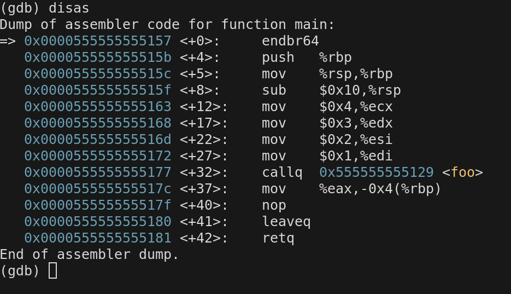511x294 pixels.
Task: Click the %eax,-0x4(%rbp) operand
Action: pyautogui.click(x=380, y=189)
